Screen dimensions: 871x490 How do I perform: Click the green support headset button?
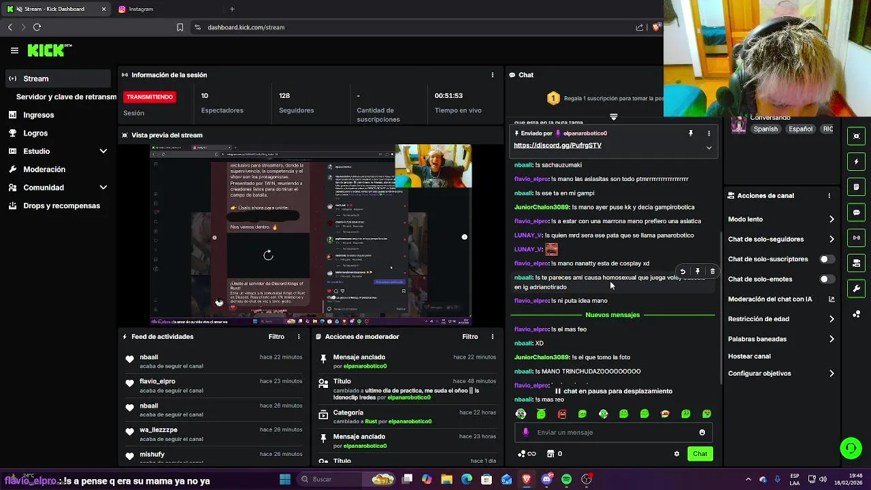coord(851,448)
